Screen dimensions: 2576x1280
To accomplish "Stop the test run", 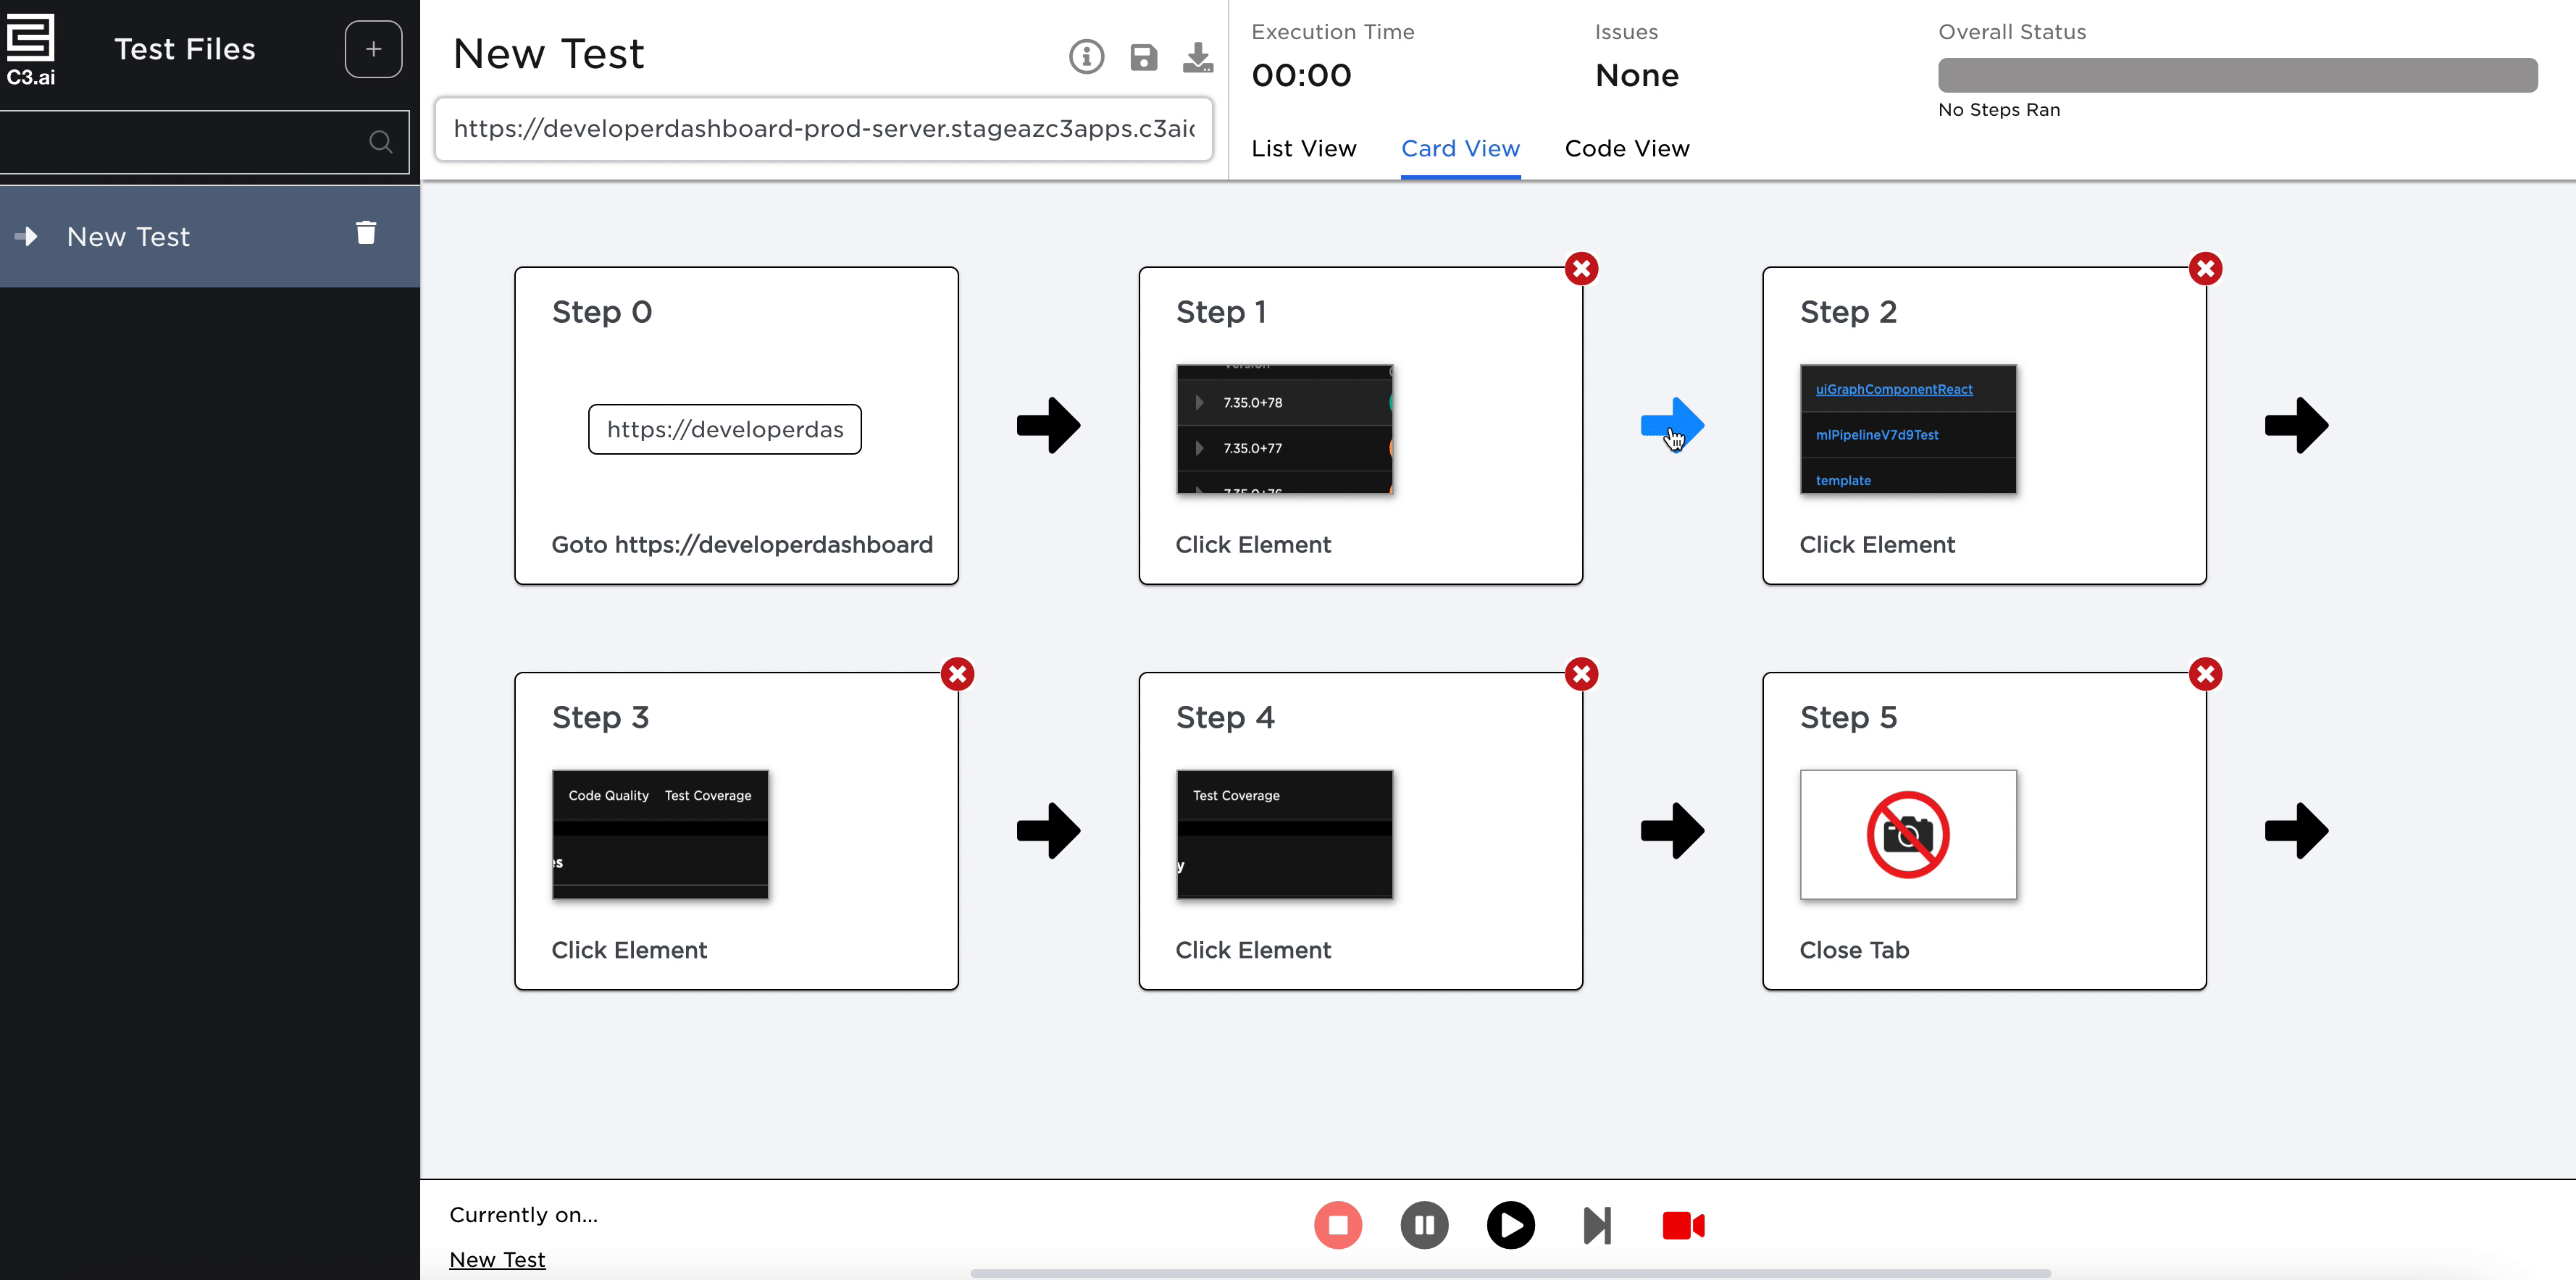I will point(1338,1225).
